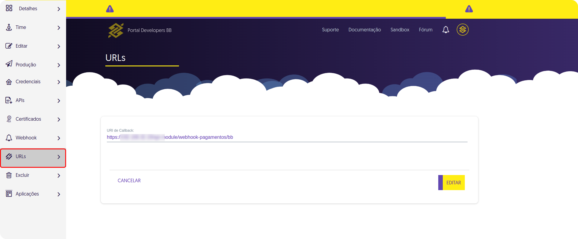
Task: Go to the Sandbox navigation link
Action: click(x=400, y=30)
